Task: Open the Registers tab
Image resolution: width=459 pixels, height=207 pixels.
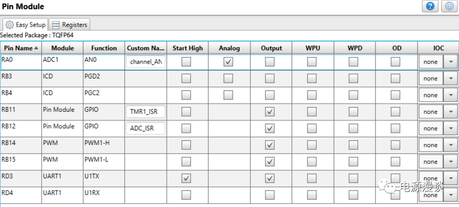Action: click(x=70, y=25)
